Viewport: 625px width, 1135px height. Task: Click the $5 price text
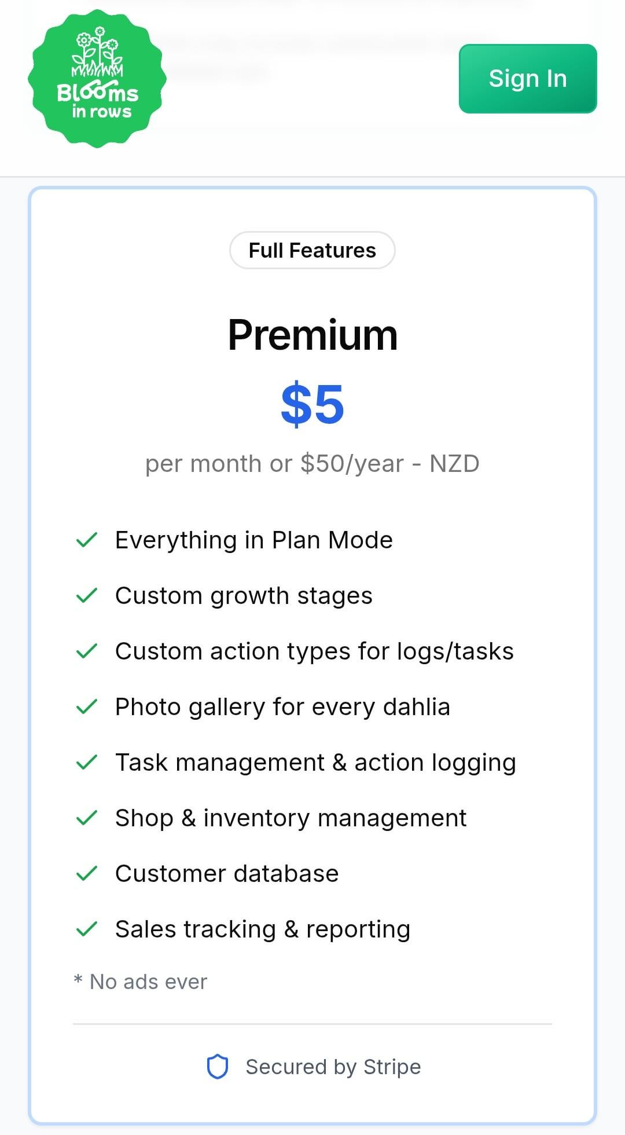pos(312,404)
